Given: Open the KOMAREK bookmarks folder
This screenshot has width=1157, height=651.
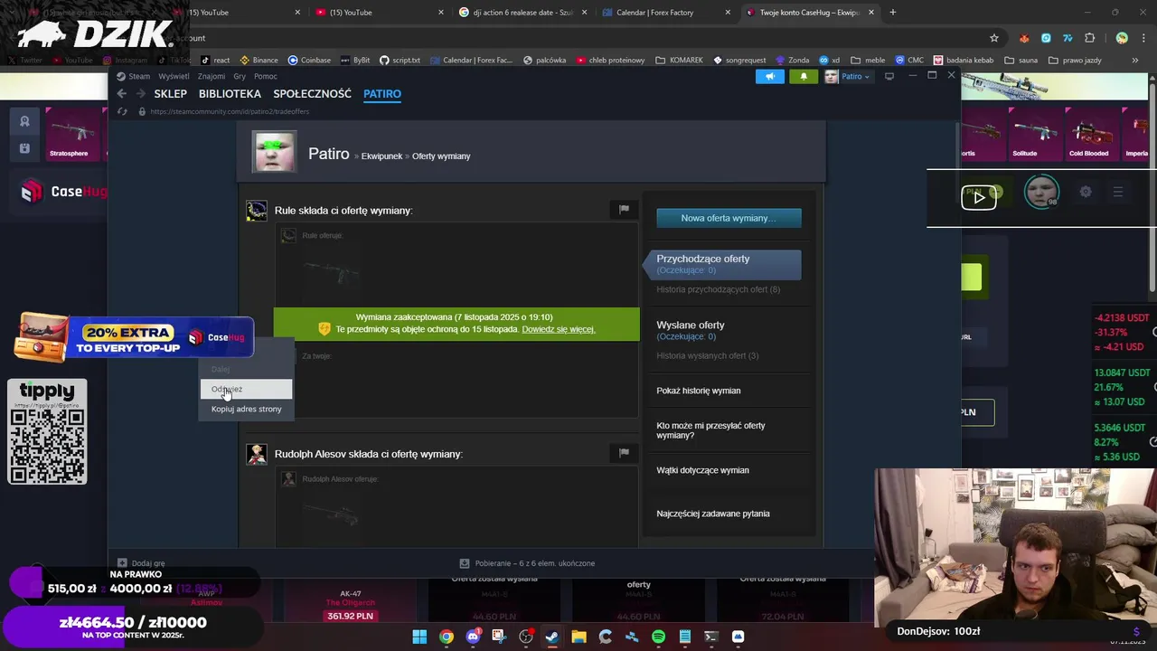Looking at the screenshot, I should (679, 60).
